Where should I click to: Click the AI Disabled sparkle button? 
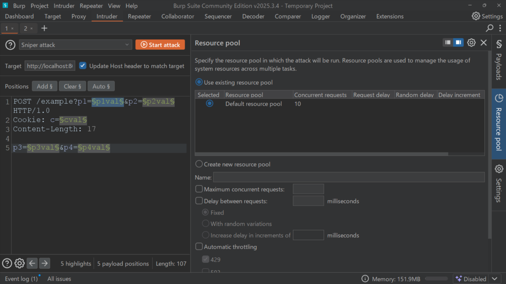pos(471,279)
